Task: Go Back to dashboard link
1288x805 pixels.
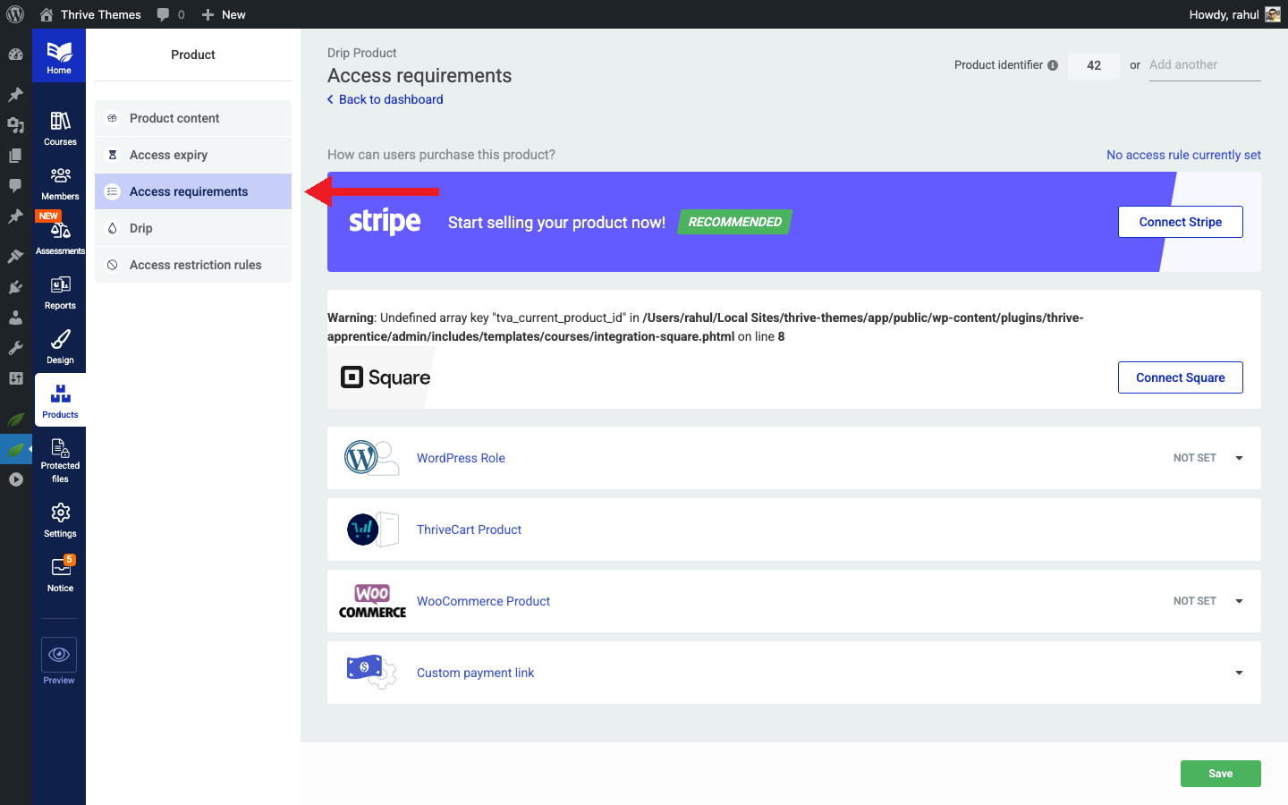Action: (x=385, y=99)
